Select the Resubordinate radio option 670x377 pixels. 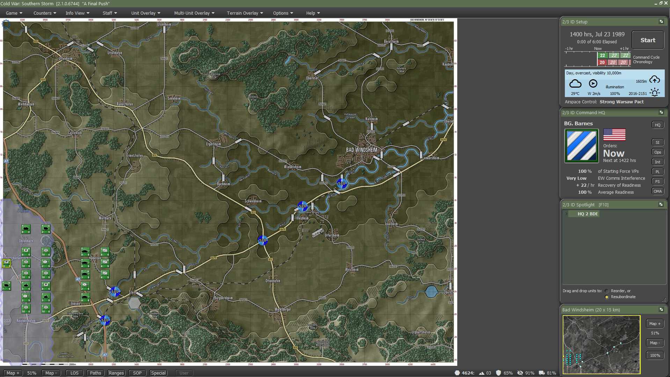click(x=607, y=297)
